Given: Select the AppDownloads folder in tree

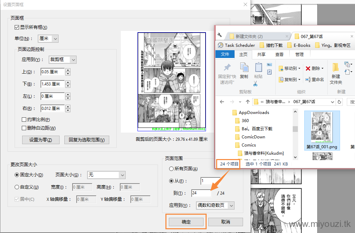Looking at the screenshot, I should point(251,113).
